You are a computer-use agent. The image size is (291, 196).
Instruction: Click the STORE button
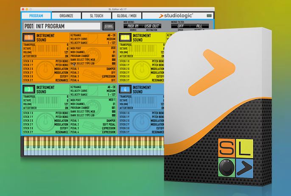[x=109, y=26]
